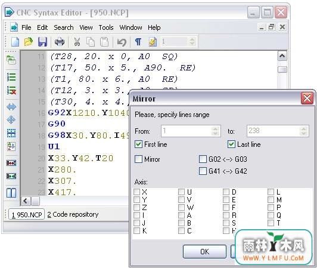Uncheck the Last line checkbox
The width and height of the screenshot is (317, 268).
[x=231, y=144]
